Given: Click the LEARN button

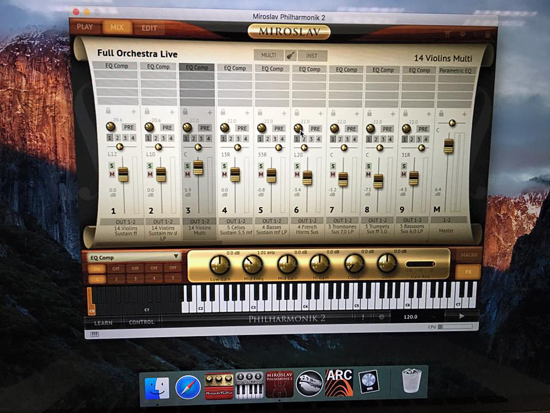Looking at the screenshot, I should [104, 323].
